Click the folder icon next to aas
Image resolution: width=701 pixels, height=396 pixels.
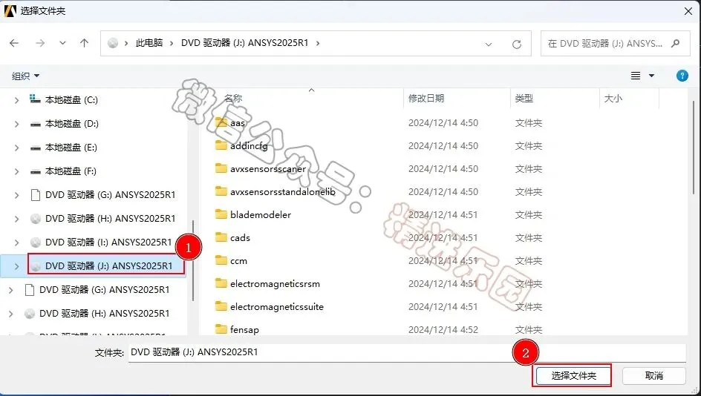(x=221, y=122)
